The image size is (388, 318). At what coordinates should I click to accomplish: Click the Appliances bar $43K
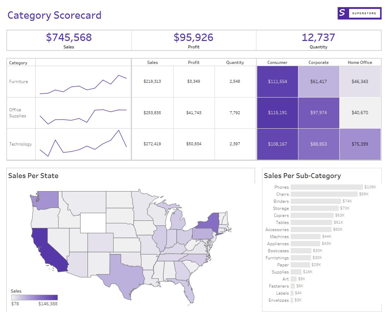(x=305, y=244)
